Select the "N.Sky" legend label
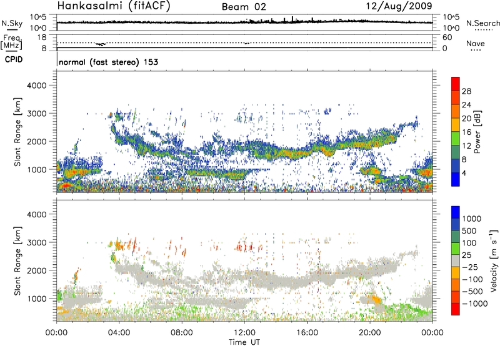Screen dimensions: 500x346 click(x=12, y=23)
